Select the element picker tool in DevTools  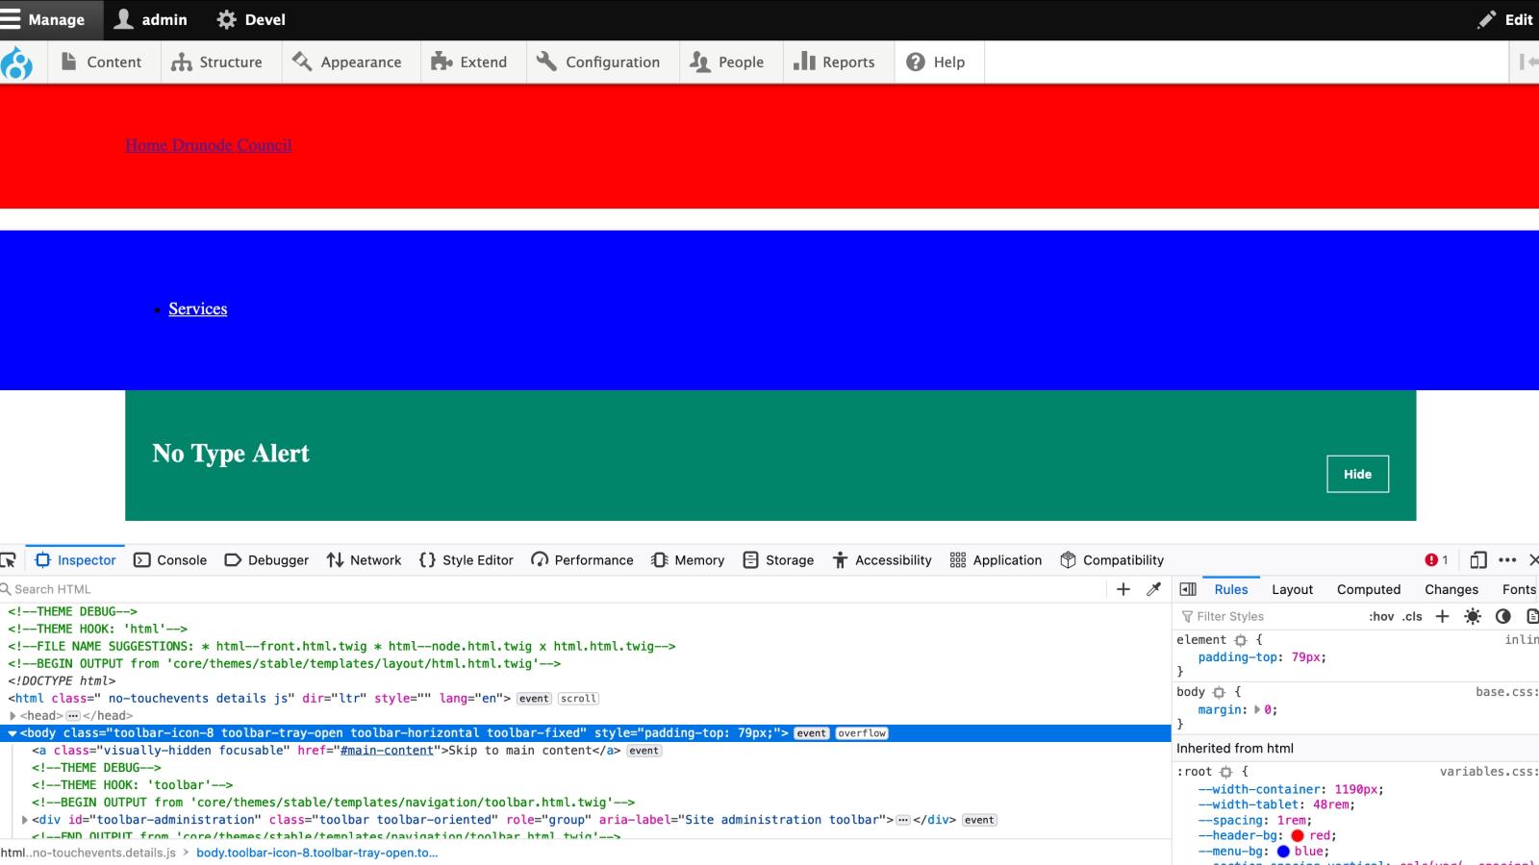click(10, 559)
